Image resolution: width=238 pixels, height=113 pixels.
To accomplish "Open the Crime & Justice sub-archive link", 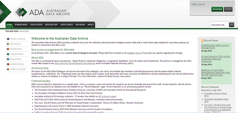I will [x=18, y=69].
